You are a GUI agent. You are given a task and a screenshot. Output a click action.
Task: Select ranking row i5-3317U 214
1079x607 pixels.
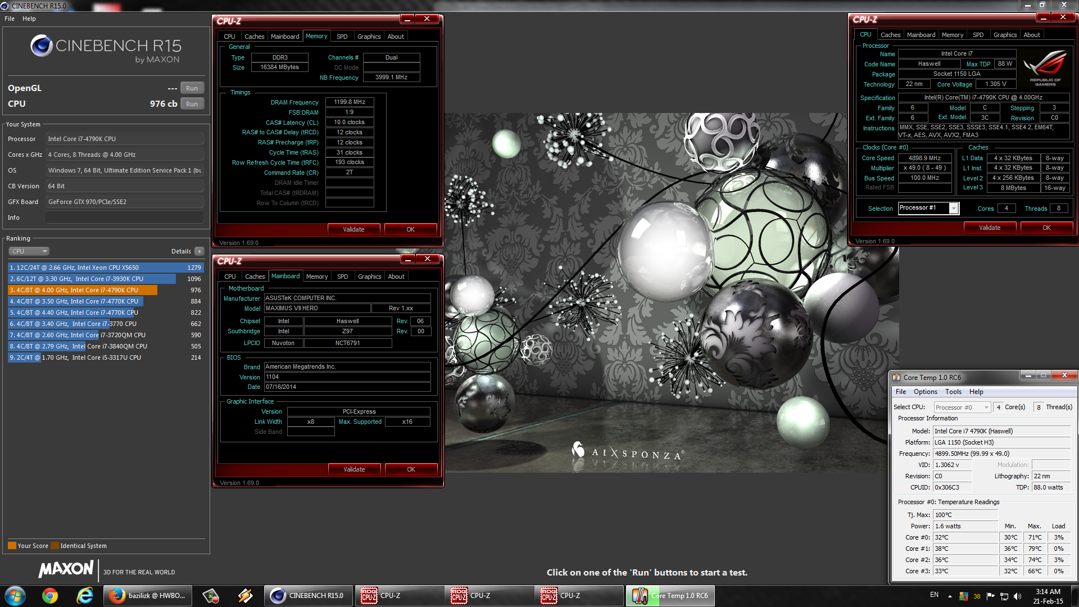pyautogui.click(x=105, y=357)
